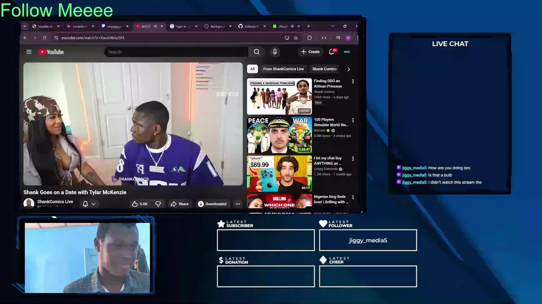The width and height of the screenshot is (542, 304).
Task: Click the Create button
Action: 310,52
